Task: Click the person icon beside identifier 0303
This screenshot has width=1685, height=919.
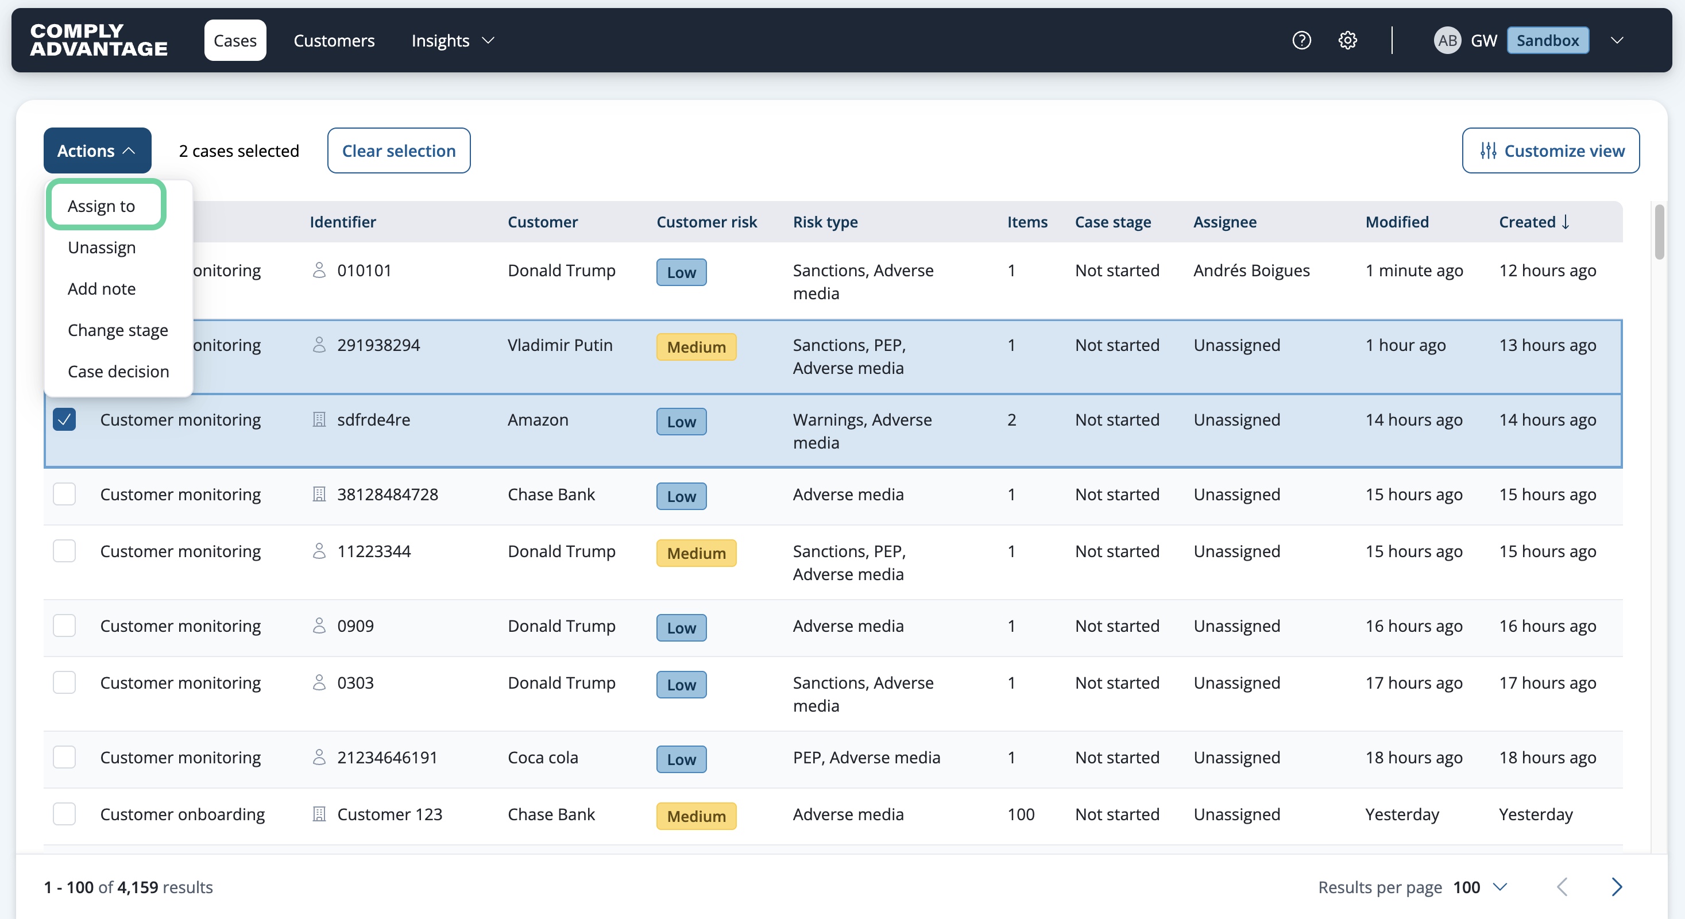Action: point(319,682)
